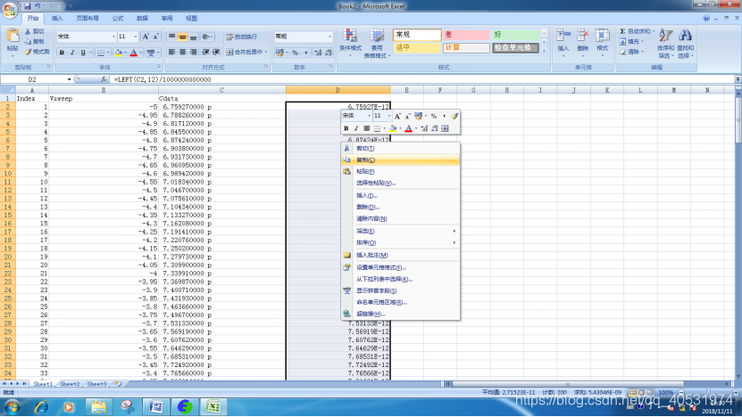Decrease font size with ribbon A-down icon
Image resolution: width=742 pixels, height=417 pixels.
(155, 37)
